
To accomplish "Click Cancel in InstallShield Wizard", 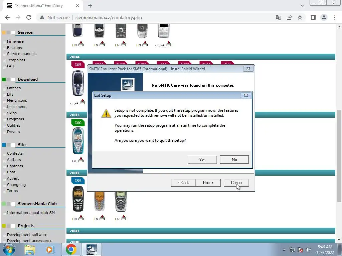I will tap(237, 183).
